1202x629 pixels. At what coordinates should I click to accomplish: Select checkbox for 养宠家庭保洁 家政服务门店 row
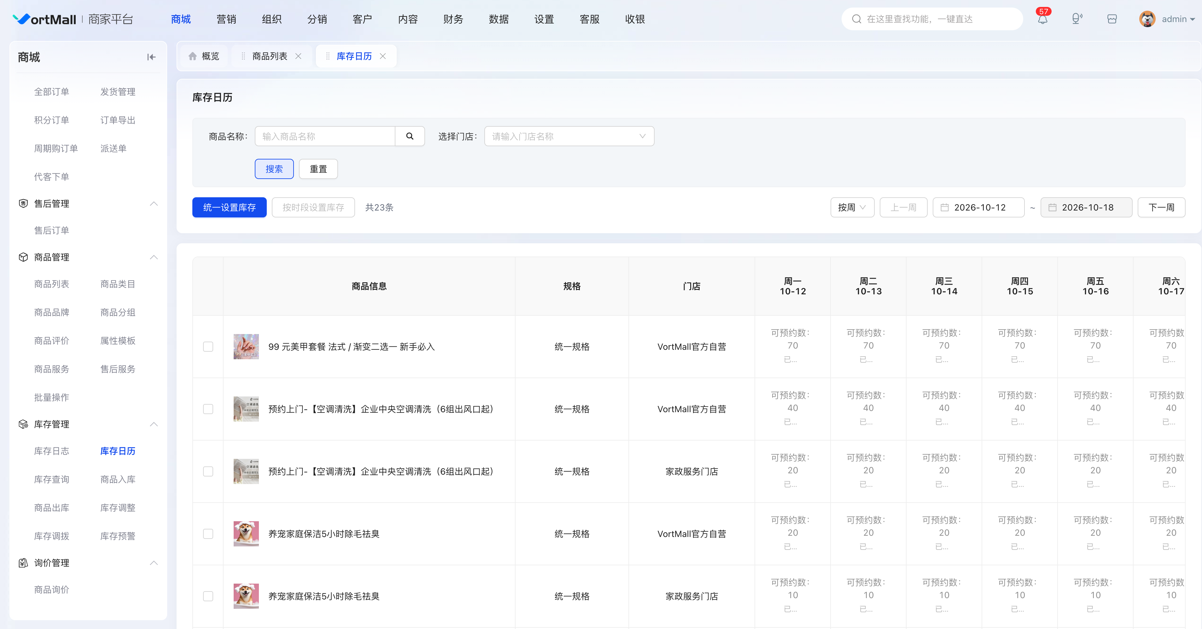click(x=208, y=596)
